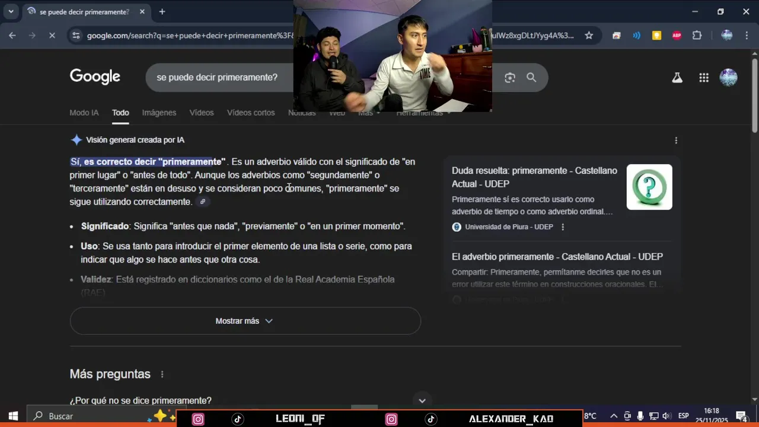Click the microphone icon in system tray

coord(640,416)
